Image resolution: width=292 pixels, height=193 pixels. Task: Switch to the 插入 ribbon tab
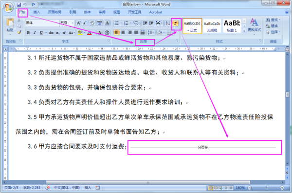[x=36, y=12]
